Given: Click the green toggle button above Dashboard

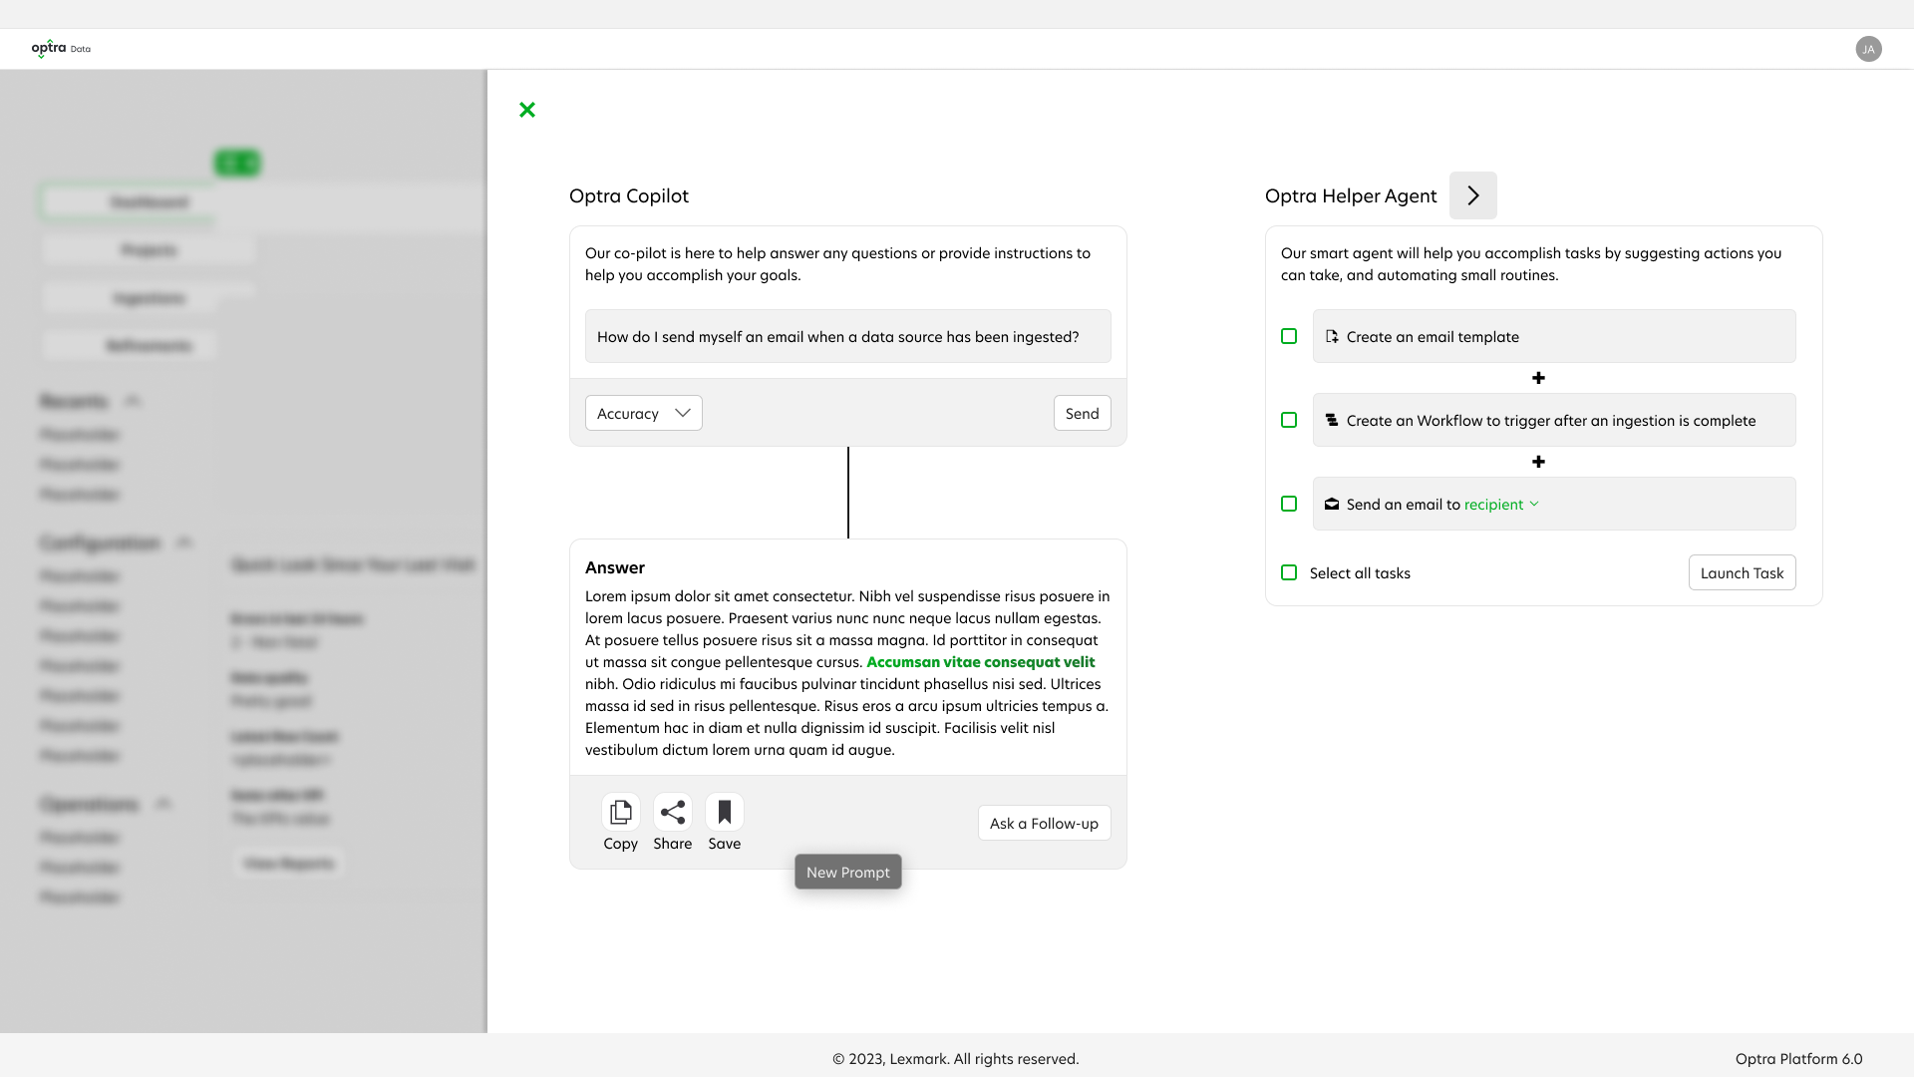Looking at the screenshot, I should pyautogui.click(x=237, y=163).
